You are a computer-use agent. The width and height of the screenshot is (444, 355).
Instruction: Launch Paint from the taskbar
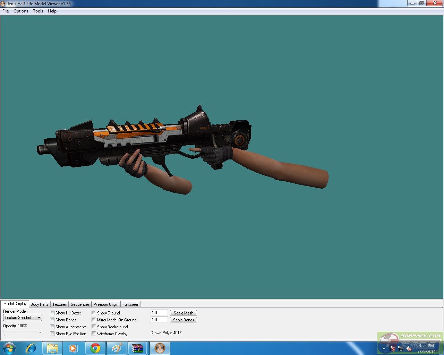(x=117, y=348)
